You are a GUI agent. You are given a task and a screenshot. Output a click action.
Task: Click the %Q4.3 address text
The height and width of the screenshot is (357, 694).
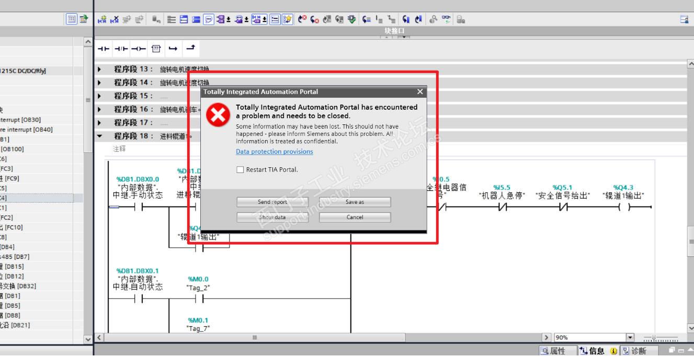623,187
